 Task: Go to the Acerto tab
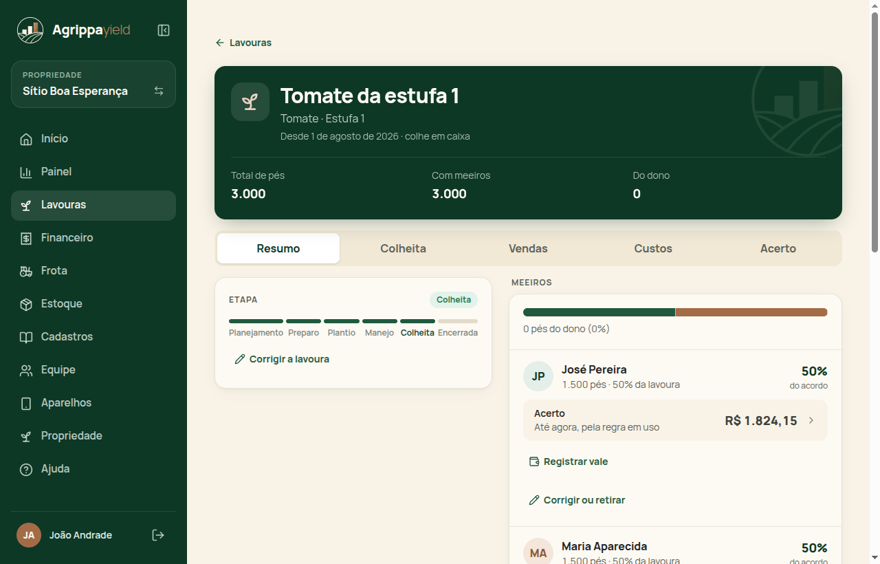point(778,248)
